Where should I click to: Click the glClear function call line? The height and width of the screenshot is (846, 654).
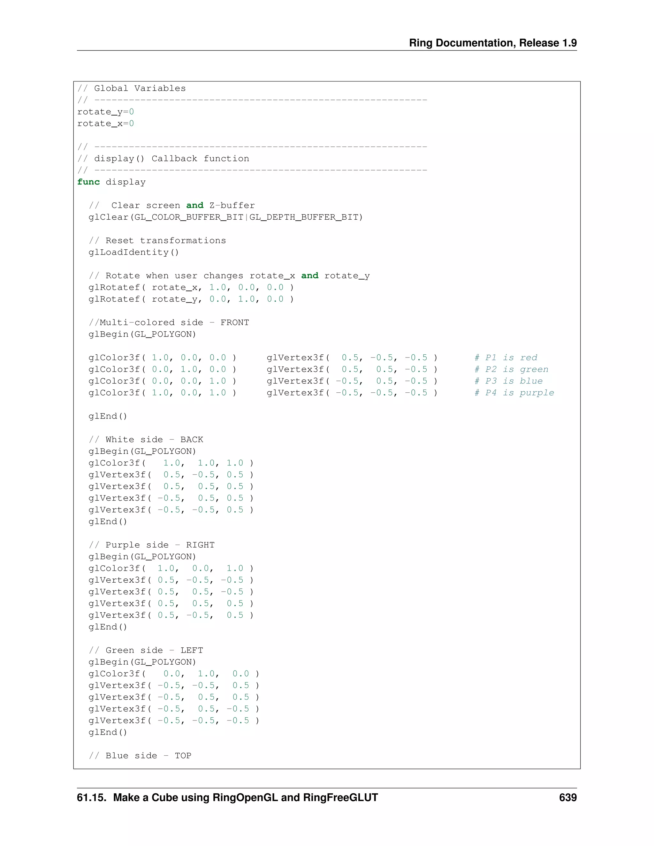[225, 217]
